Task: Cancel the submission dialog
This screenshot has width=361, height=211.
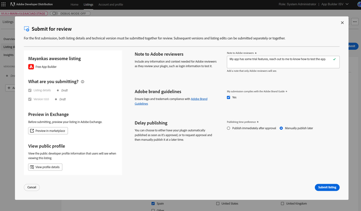Action: tap(32, 187)
